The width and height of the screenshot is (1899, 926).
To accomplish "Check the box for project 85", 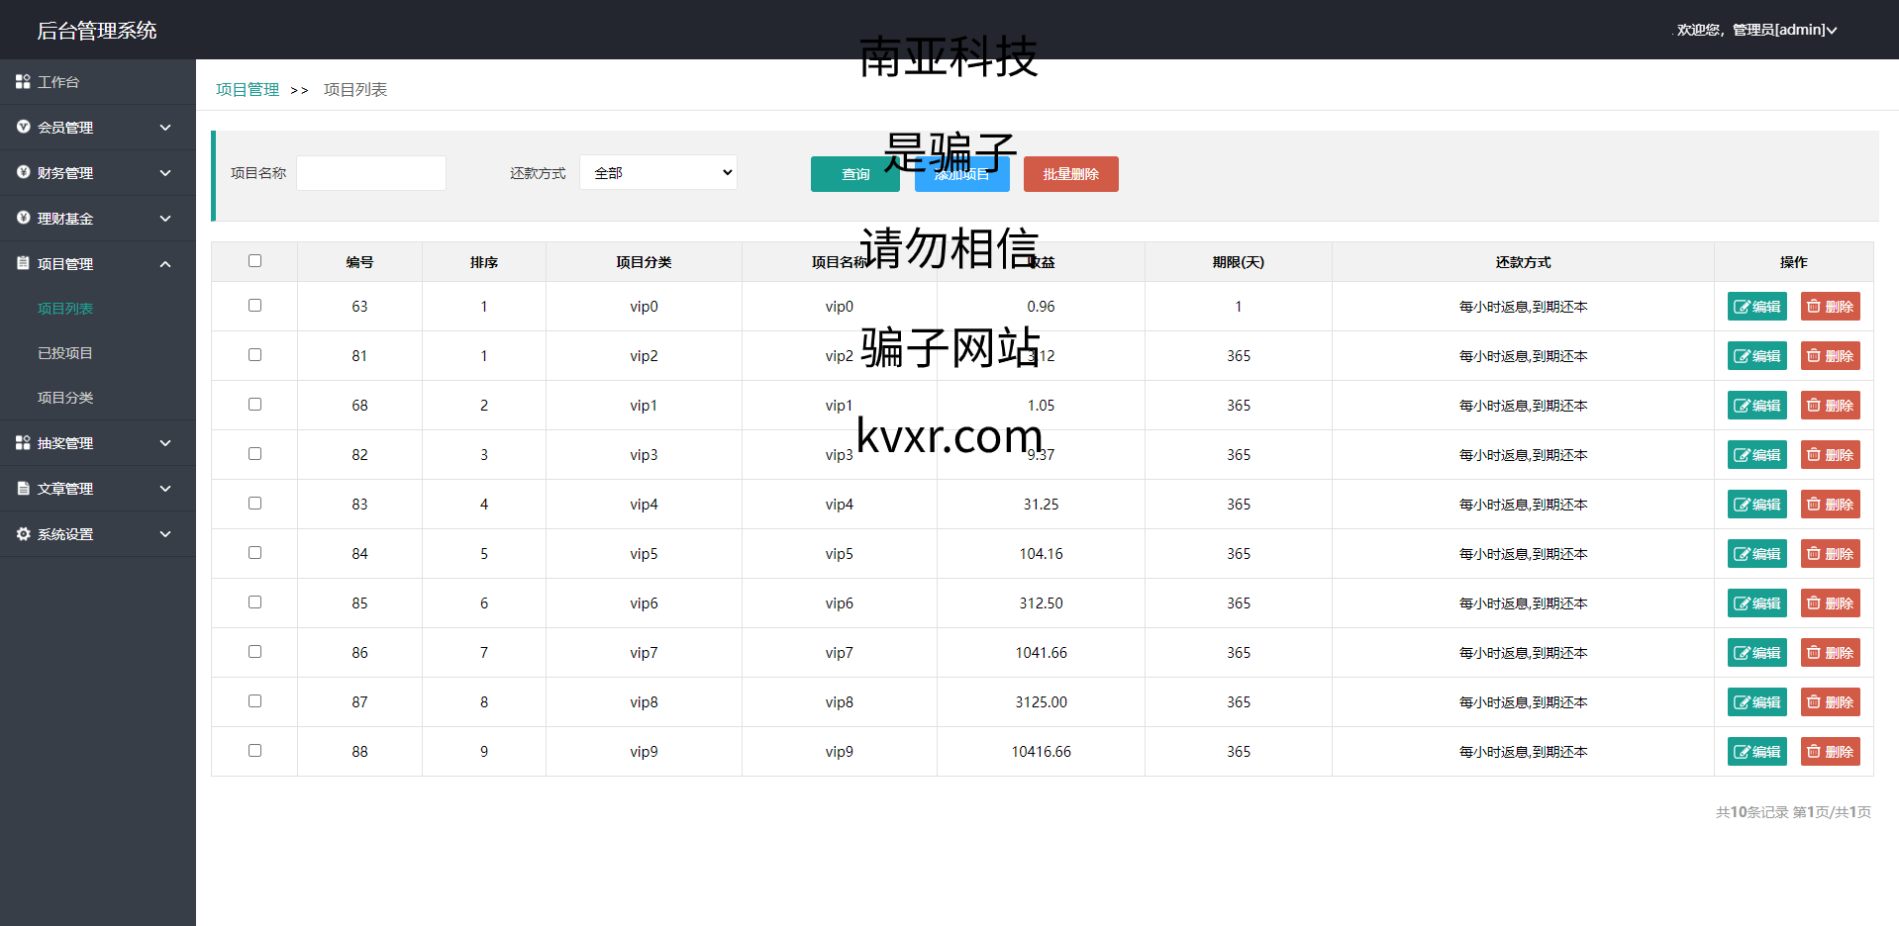I will click(x=254, y=602).
